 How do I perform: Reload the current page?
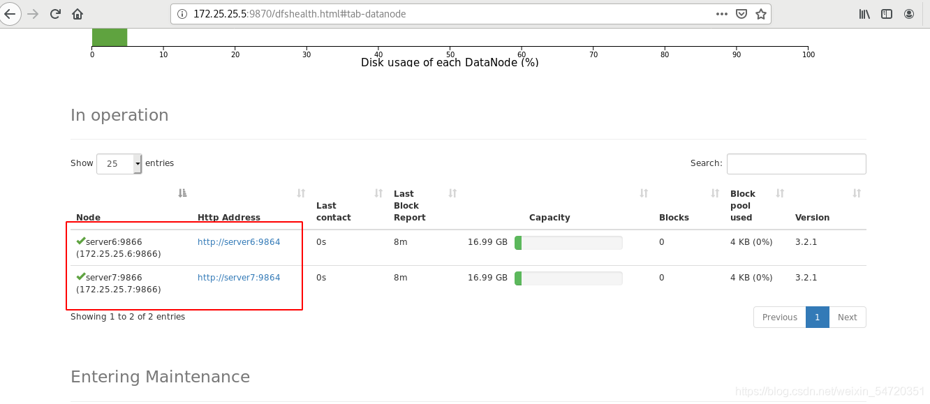click(x=55, y=14)
